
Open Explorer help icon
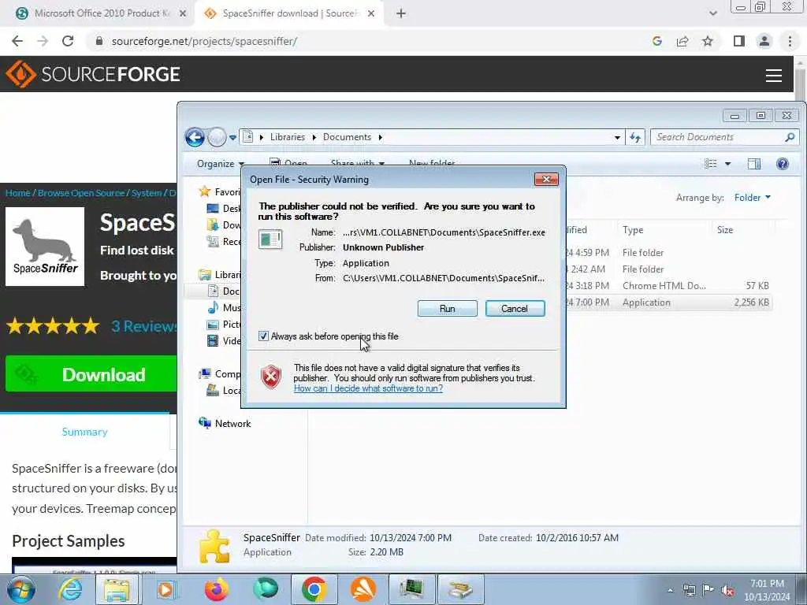tap(783, 164)
